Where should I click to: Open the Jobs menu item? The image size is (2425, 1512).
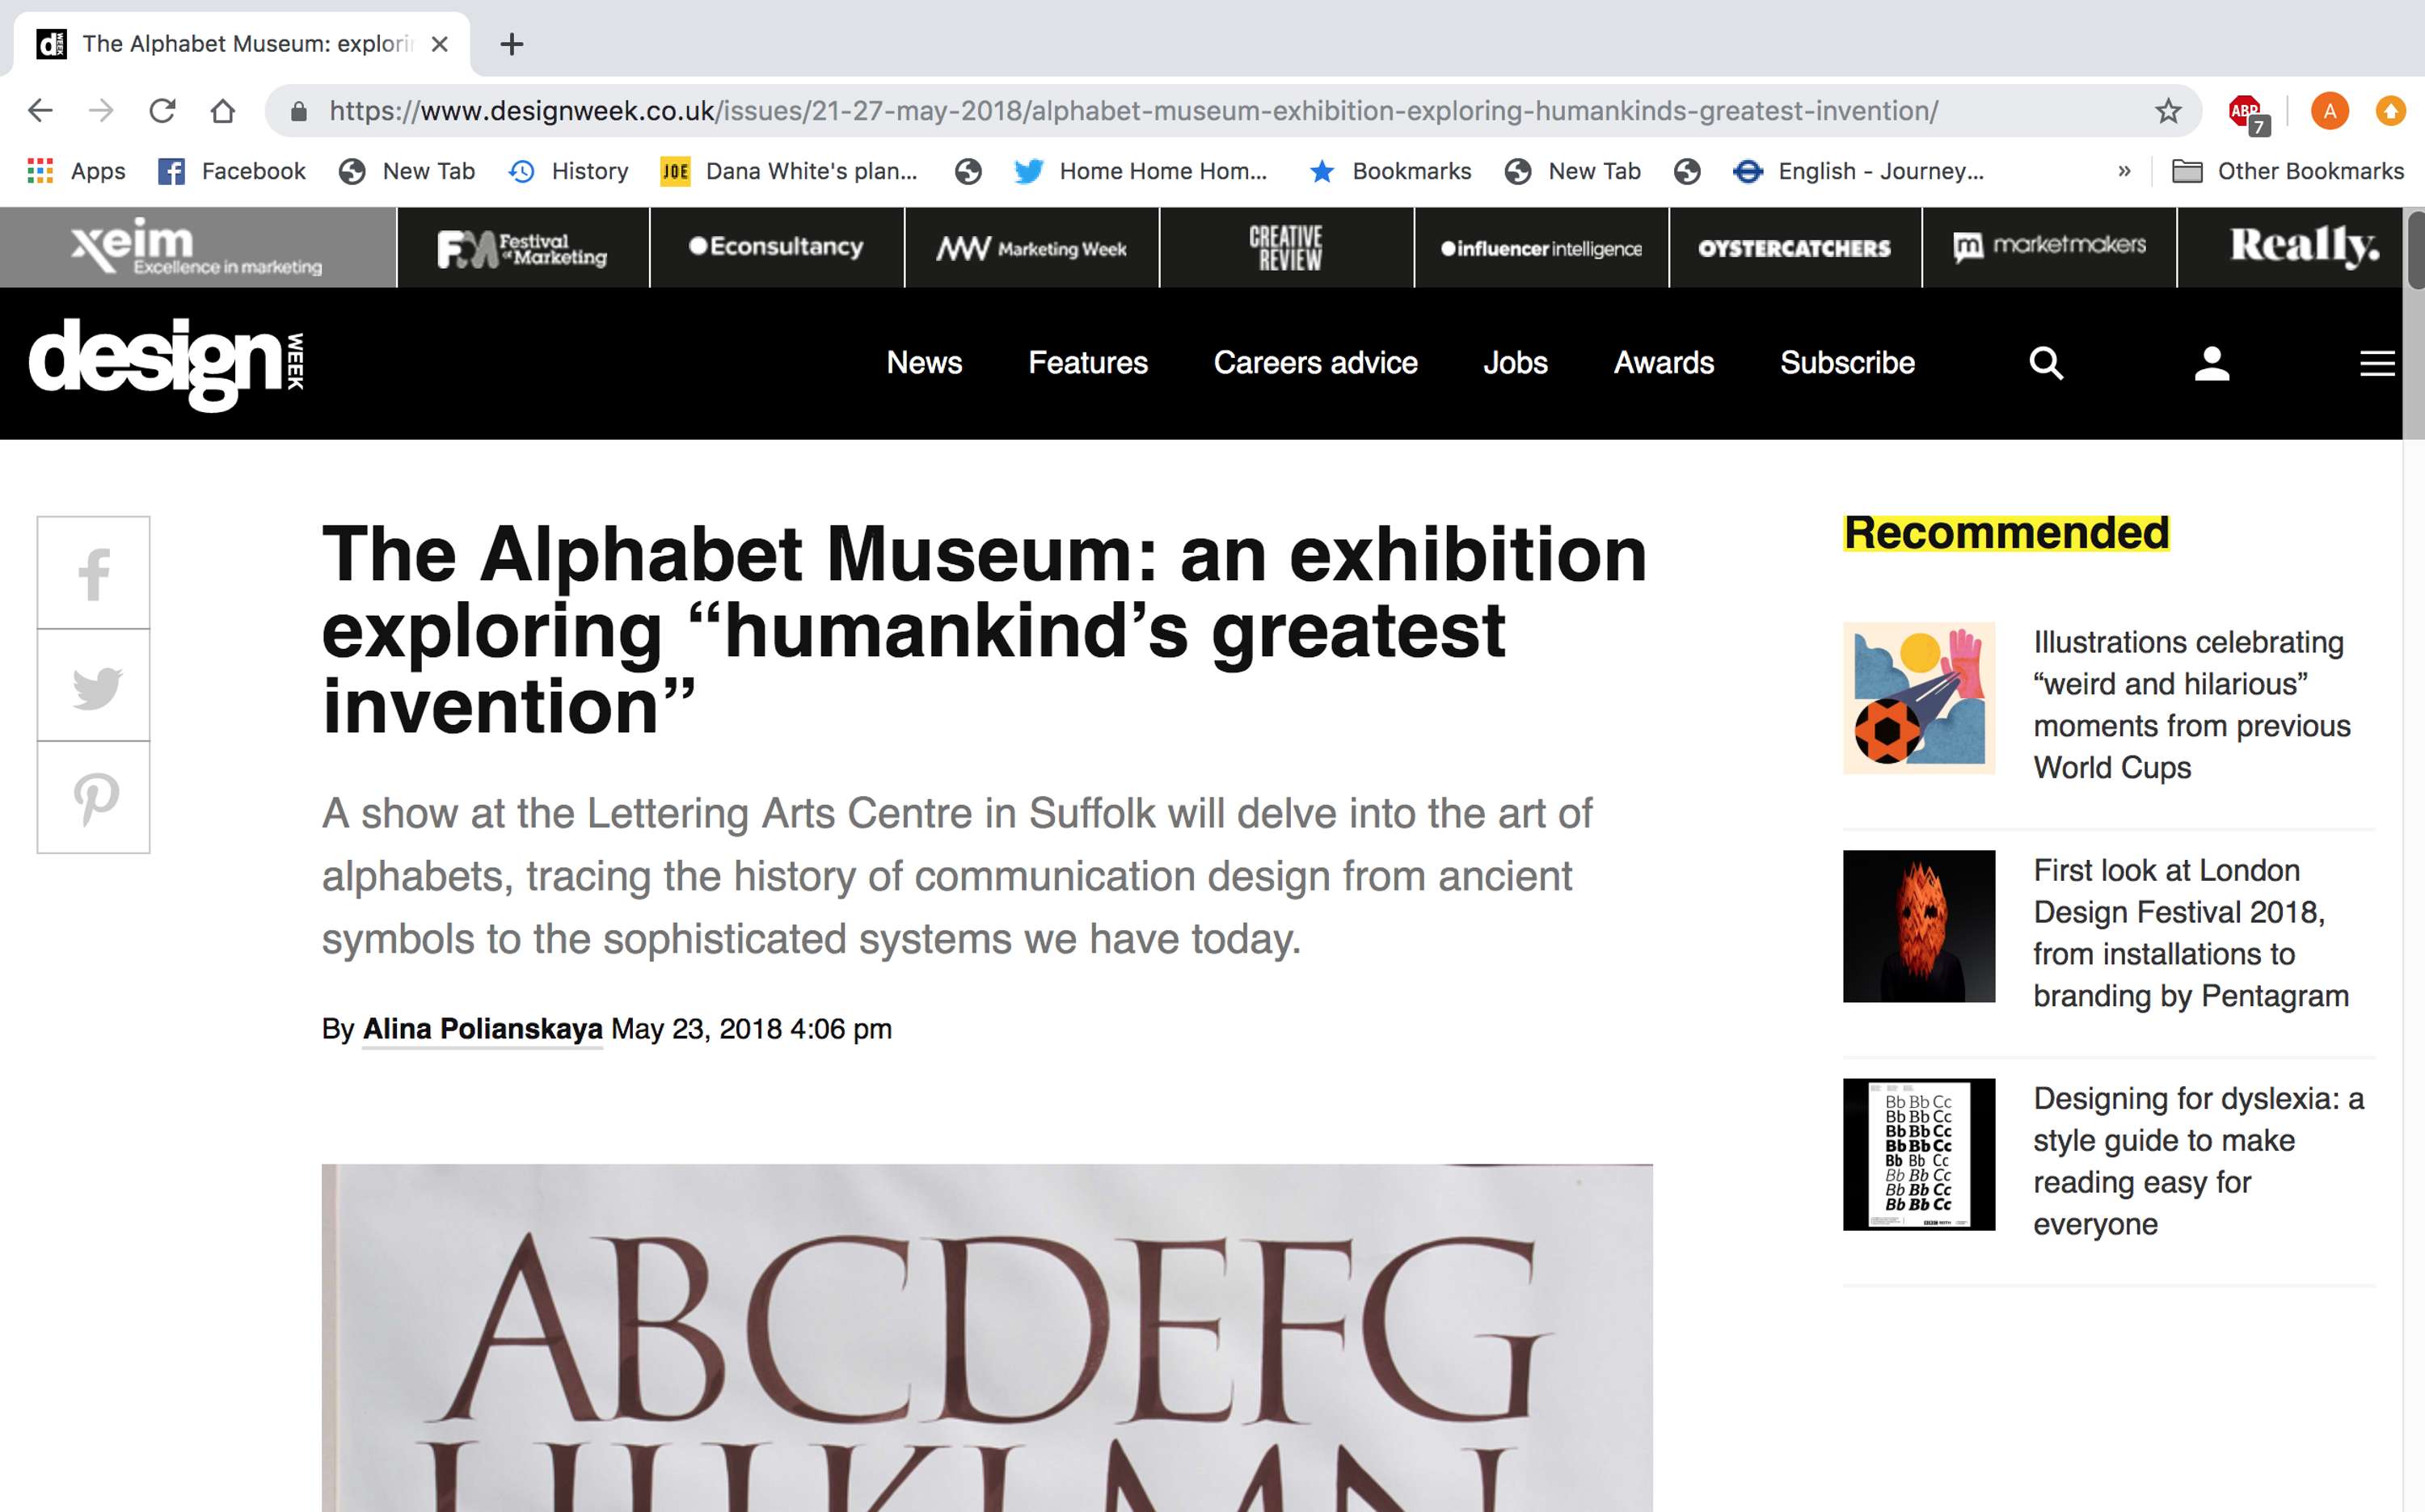[x=1515, y=362]
